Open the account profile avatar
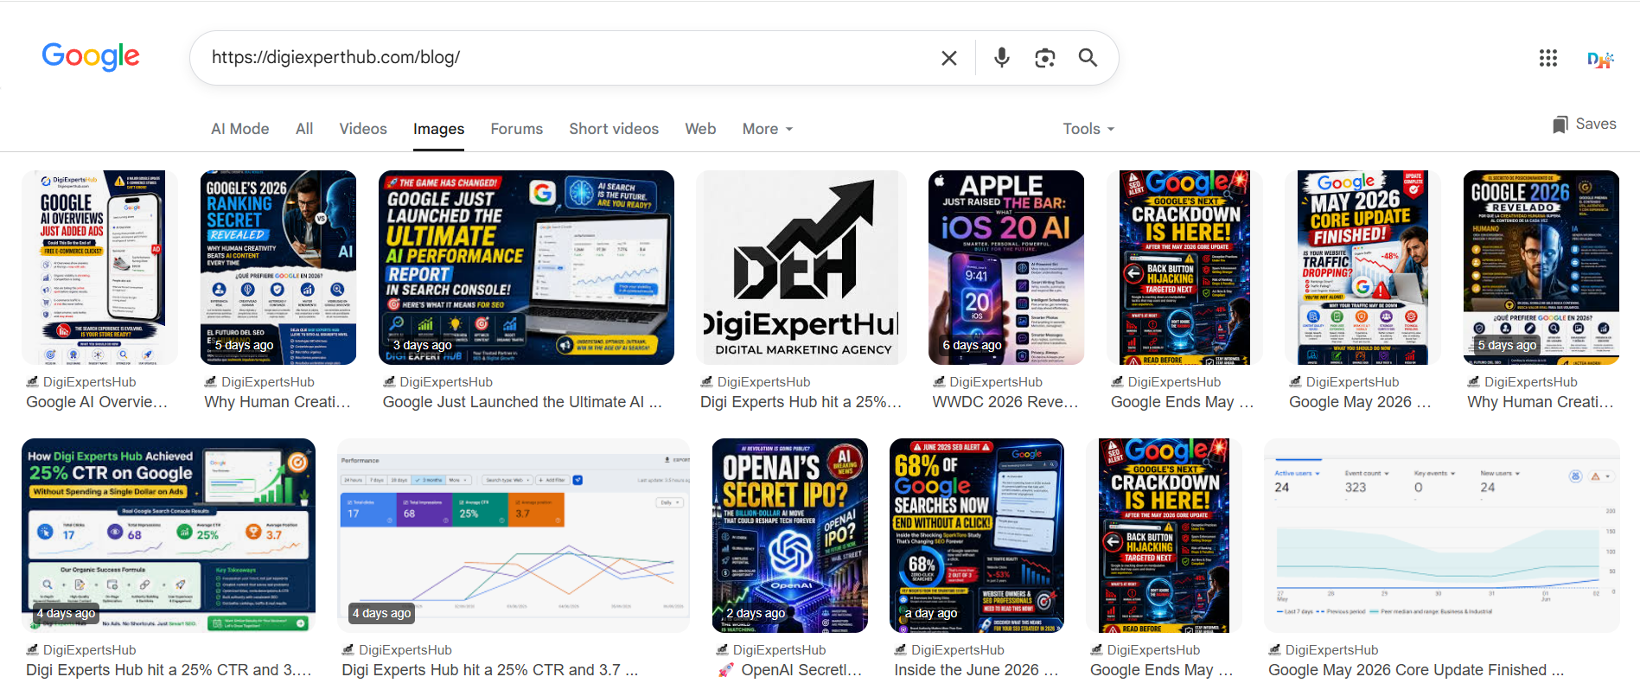 (1599, 59)
